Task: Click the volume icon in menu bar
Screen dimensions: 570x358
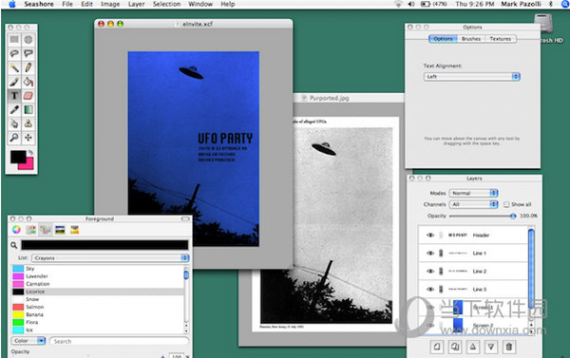Action: pos(411,4)
